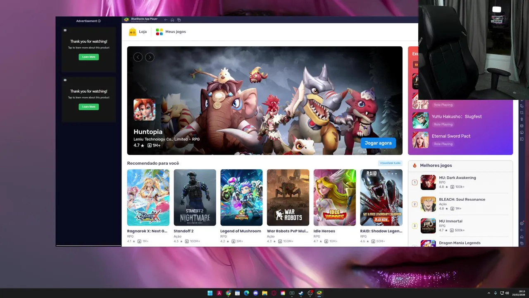
Task: Show hidden system tray icons
Action: coord(489,293)
